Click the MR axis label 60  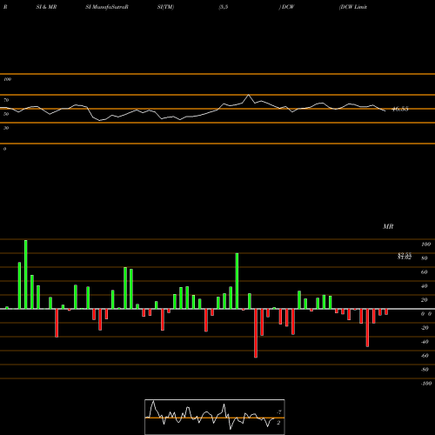point(425,272)
